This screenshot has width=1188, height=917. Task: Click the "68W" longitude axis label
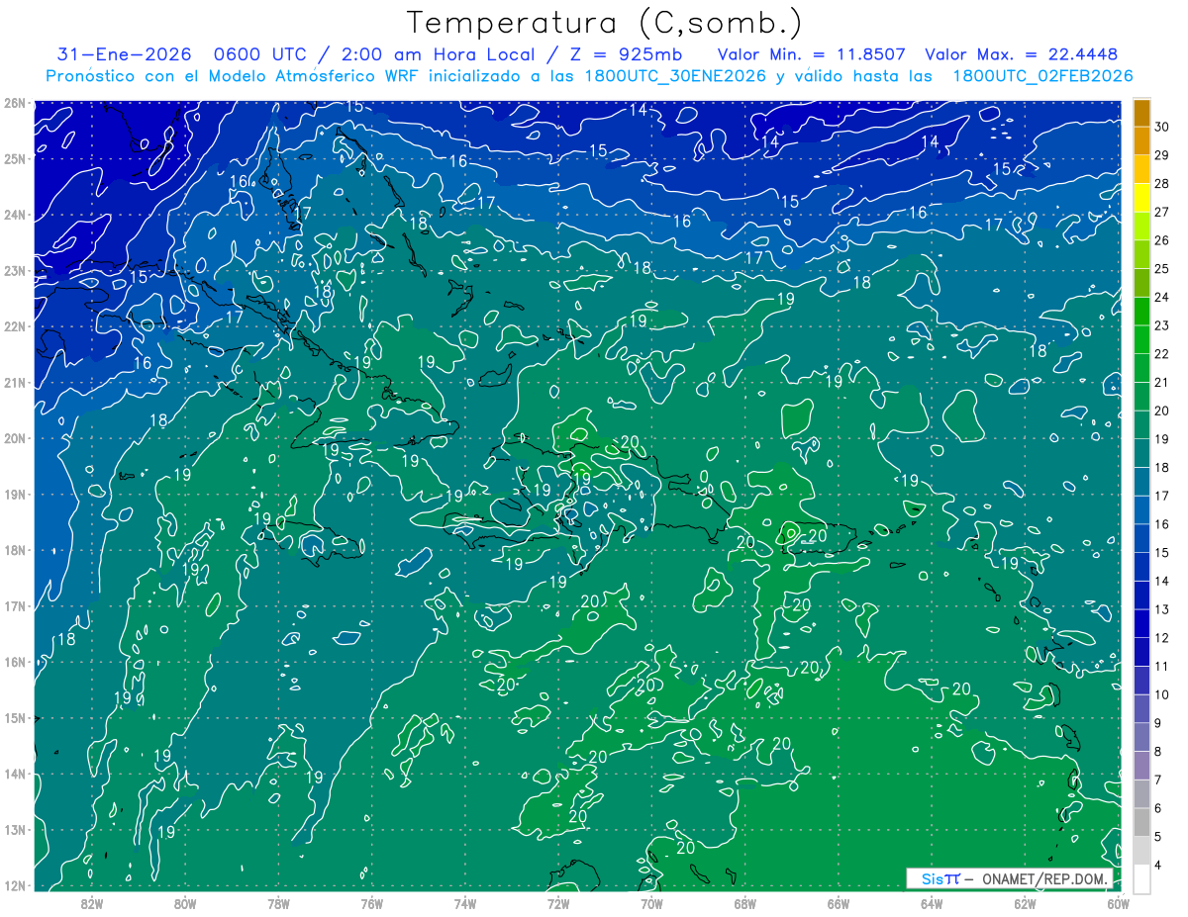point(745,903)
